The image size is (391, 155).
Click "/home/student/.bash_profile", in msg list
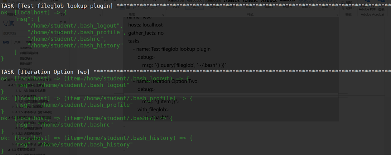pyautogui.click(x=77, y=32)
